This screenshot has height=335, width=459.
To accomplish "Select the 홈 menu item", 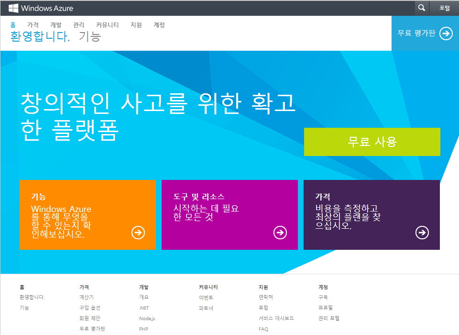I will (13, 25).
